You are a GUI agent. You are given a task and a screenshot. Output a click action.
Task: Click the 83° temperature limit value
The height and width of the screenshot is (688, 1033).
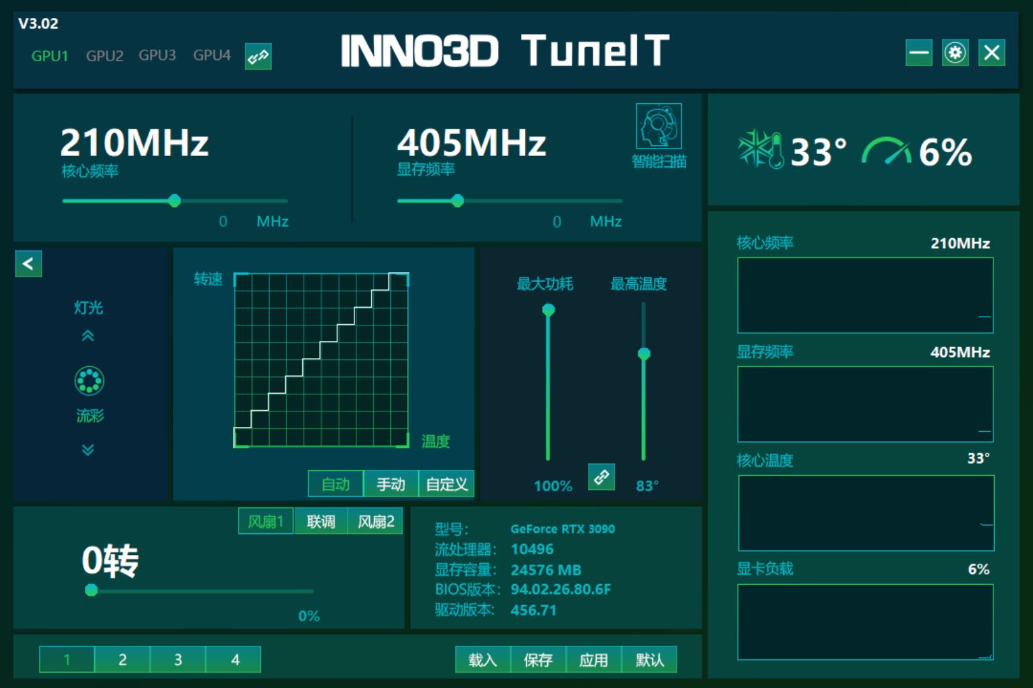click(x=647, y=486)
